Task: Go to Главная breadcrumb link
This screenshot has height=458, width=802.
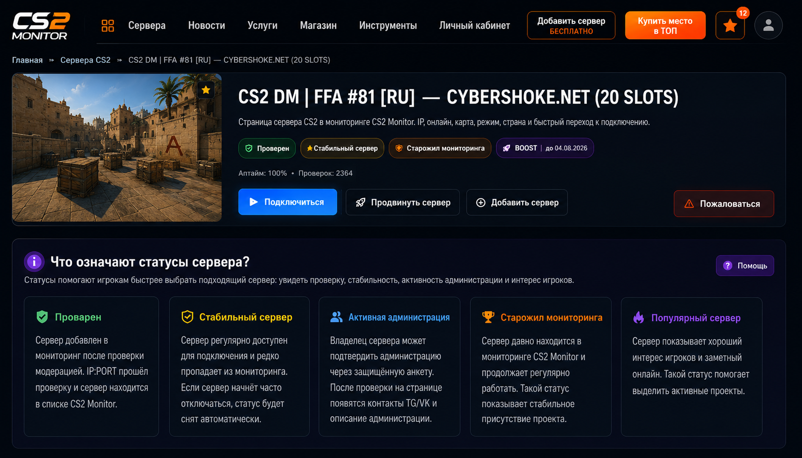Action: pyautogui.click(x=27, y=60)
